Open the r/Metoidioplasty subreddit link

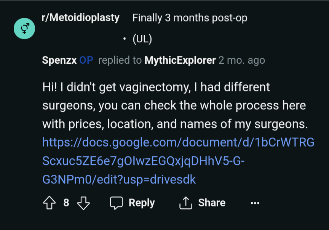(x=81, y=18)
